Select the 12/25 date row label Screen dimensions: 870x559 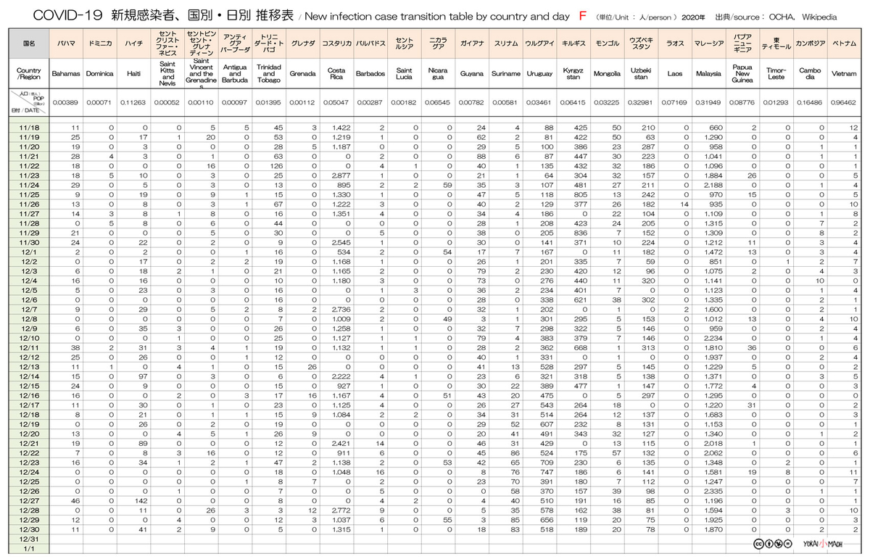point(30,481)
